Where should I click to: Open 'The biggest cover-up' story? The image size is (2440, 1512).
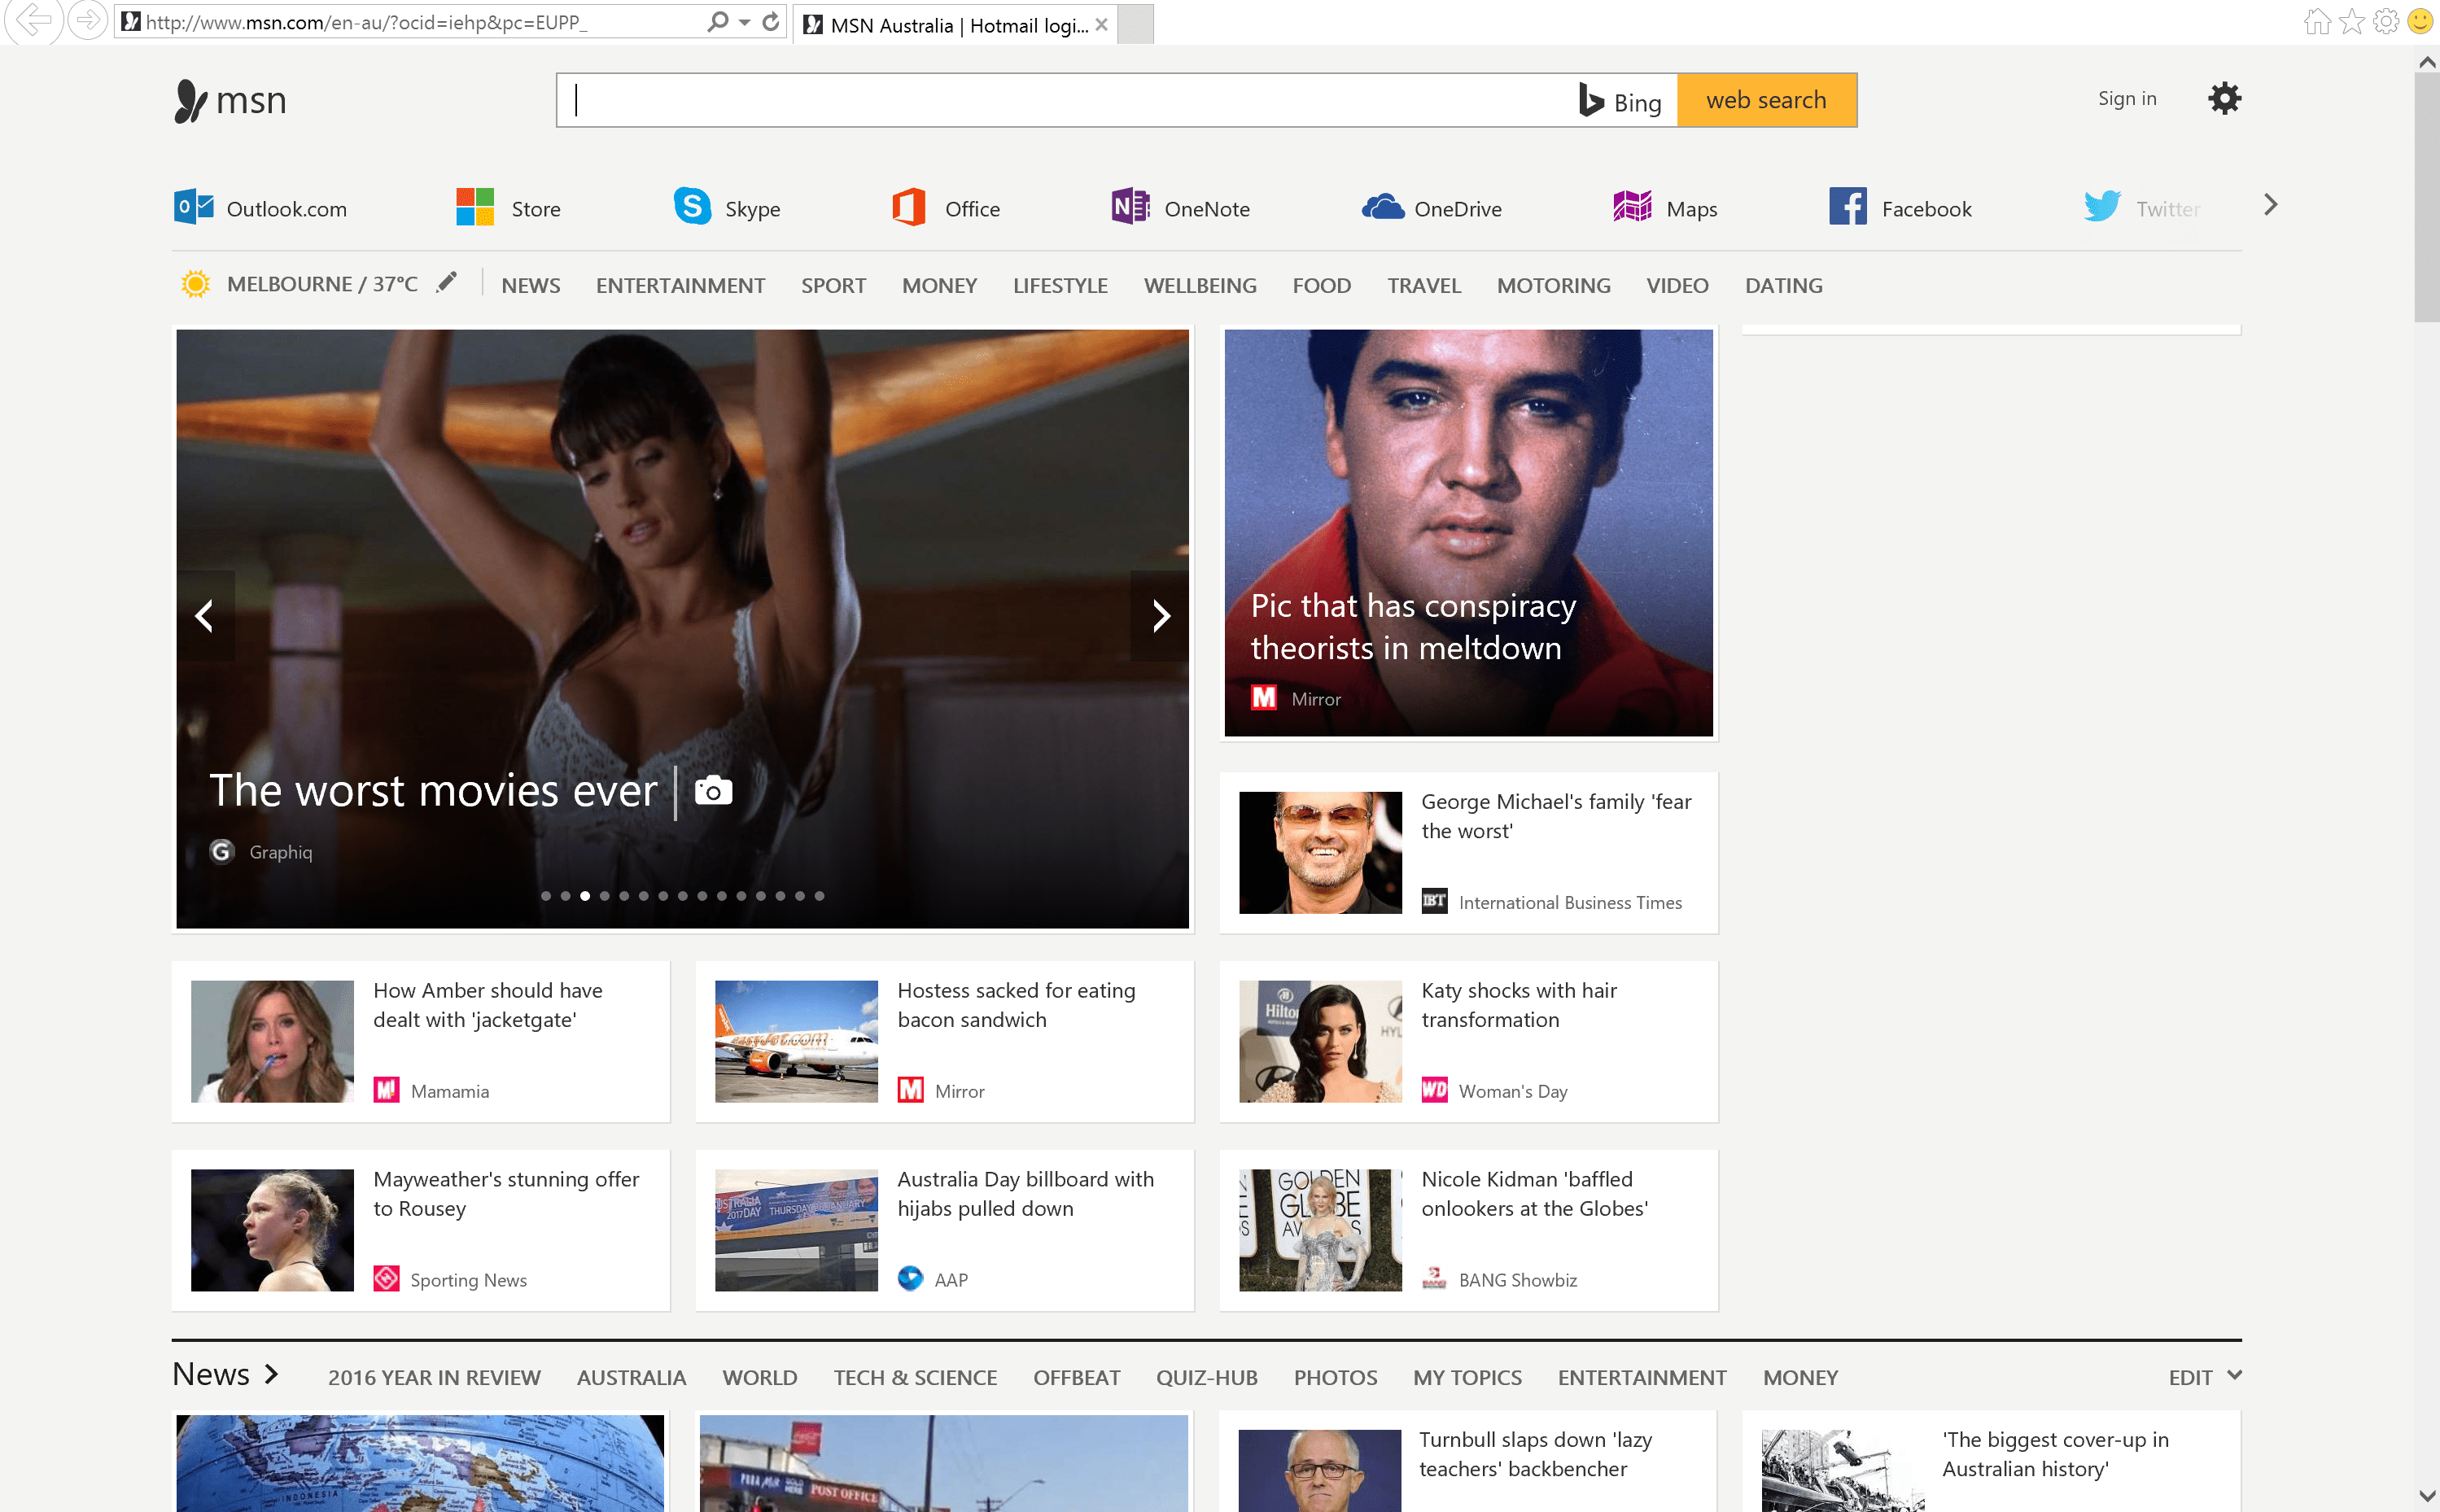click(x=1991, y=1461)
